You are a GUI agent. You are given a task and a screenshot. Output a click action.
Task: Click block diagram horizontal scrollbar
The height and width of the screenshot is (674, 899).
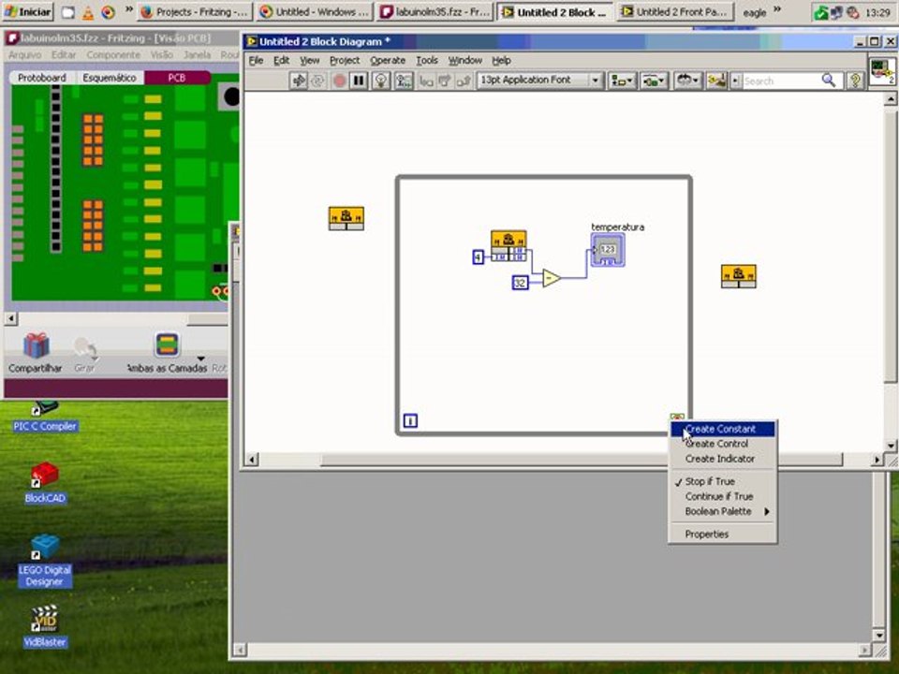(x=582, y=460)
